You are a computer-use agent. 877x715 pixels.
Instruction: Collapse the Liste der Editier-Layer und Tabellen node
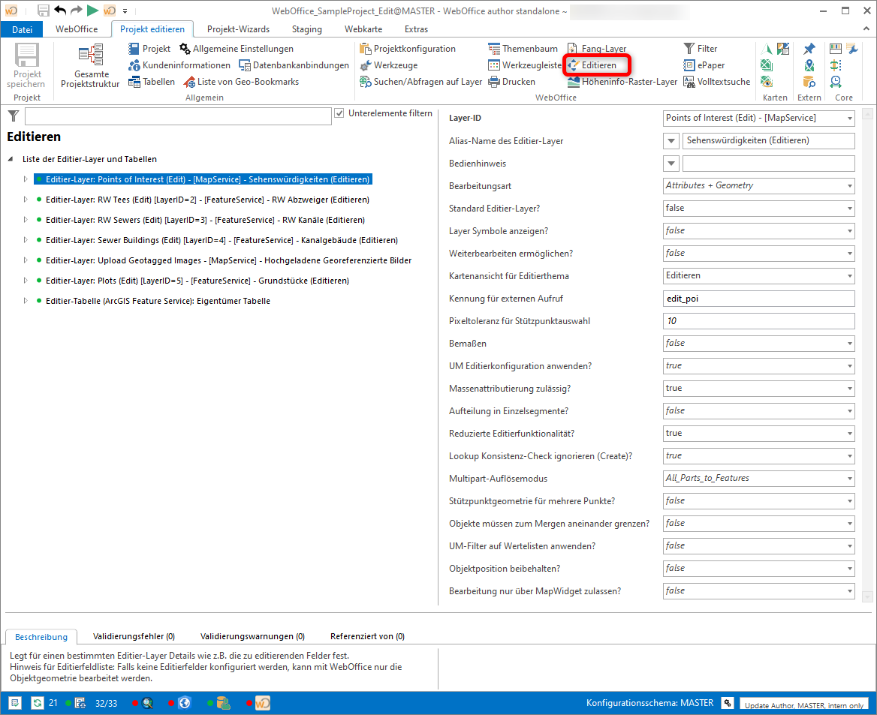[11, 159]
